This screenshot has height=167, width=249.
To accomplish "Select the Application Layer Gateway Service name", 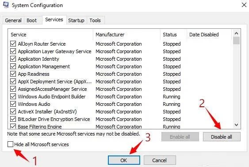I will tap(55, 51).
